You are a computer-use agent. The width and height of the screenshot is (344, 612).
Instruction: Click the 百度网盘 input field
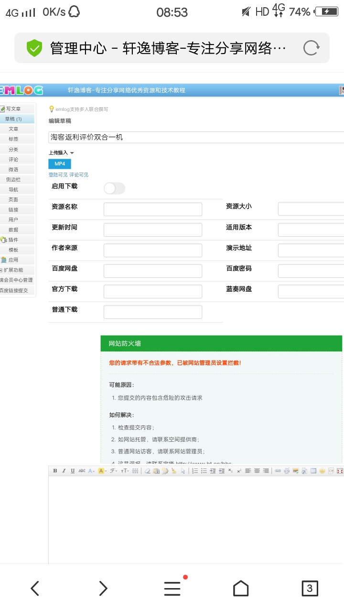153,271
